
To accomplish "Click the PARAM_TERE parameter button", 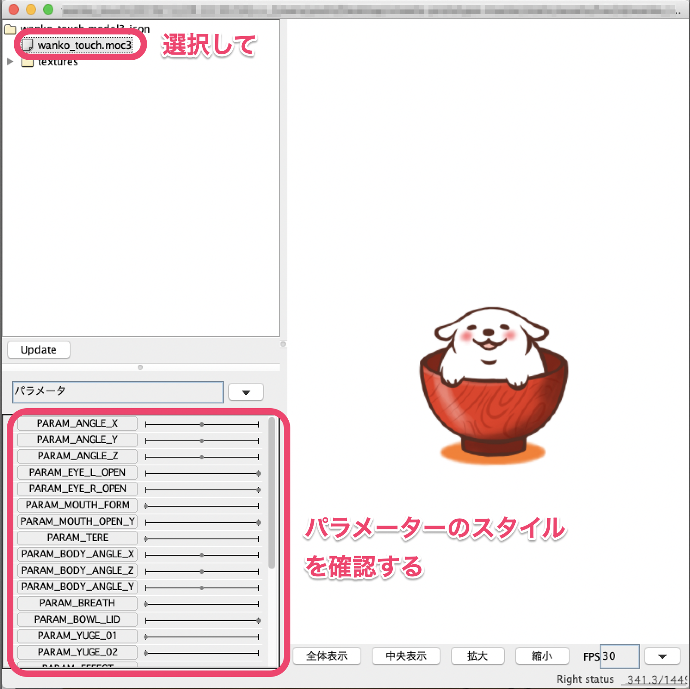I will tap(77, 538).
